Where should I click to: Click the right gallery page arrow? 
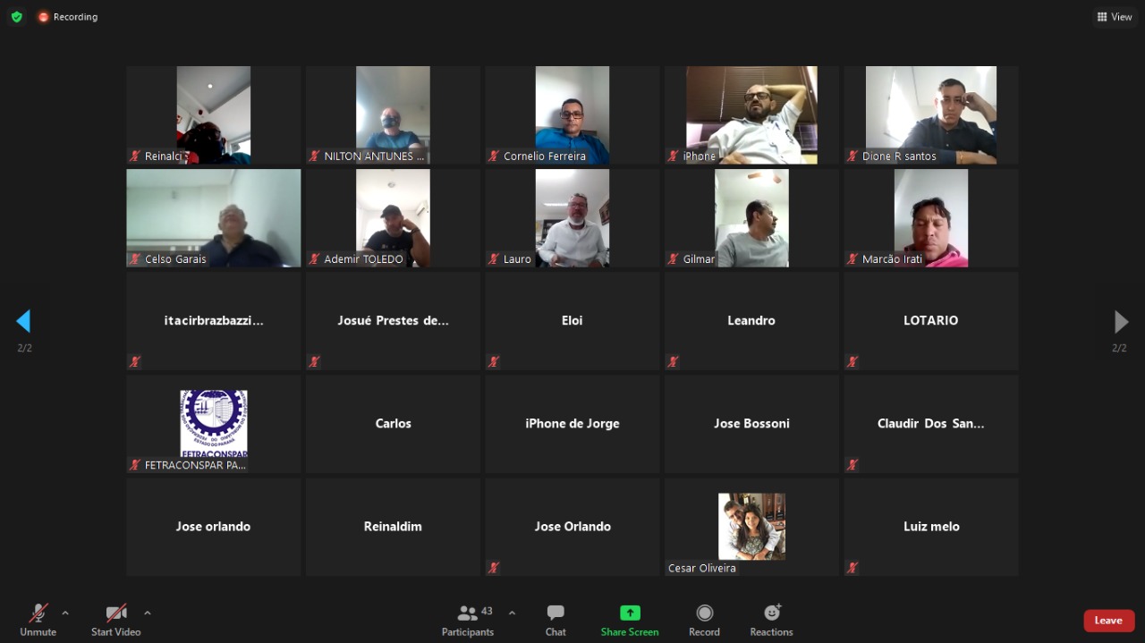[x=1120, y=321]
